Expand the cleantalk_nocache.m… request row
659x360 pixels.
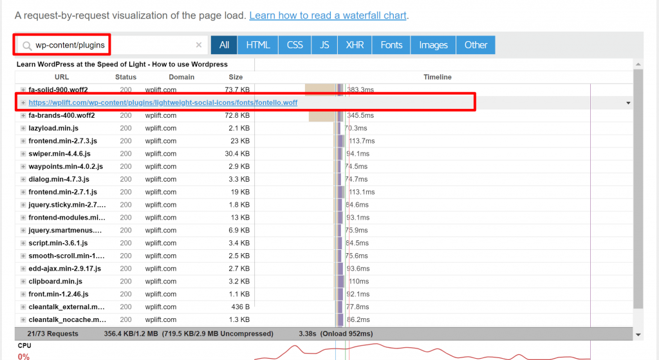(x=23, y=319)
